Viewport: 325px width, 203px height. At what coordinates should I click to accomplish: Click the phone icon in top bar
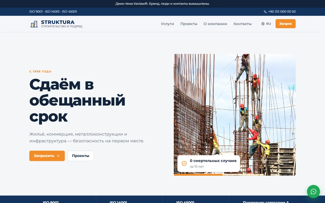(x=265, y=12)
